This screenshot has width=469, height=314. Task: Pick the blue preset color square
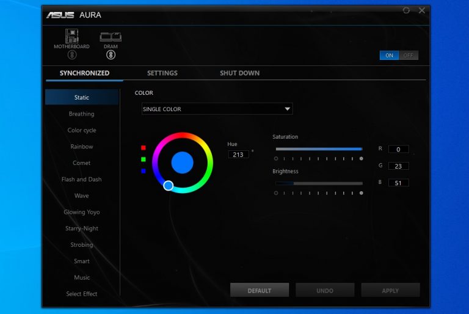pyautogui.click(x=144, y=171)
